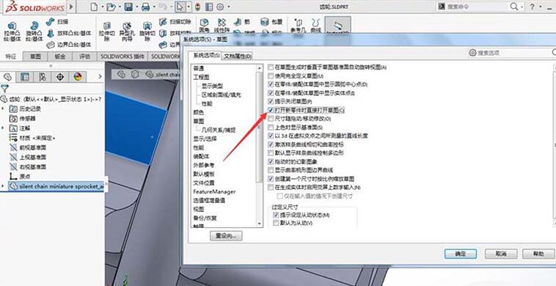Screen dimensions: 556x286
Task: Uncheck 提示关闭草图 checkbox
Action: pyautogui.click(x=271, y=102)
